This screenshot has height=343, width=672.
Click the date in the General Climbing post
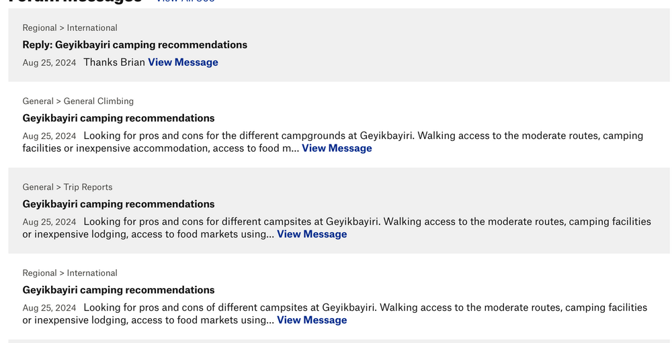point(49,136)
